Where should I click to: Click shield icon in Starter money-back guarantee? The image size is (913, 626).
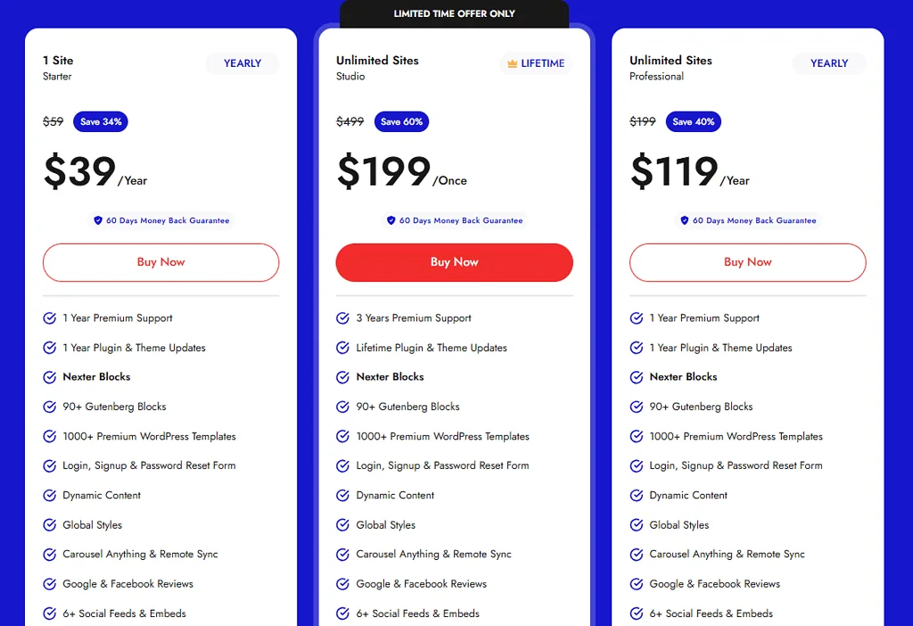point(98,220)
